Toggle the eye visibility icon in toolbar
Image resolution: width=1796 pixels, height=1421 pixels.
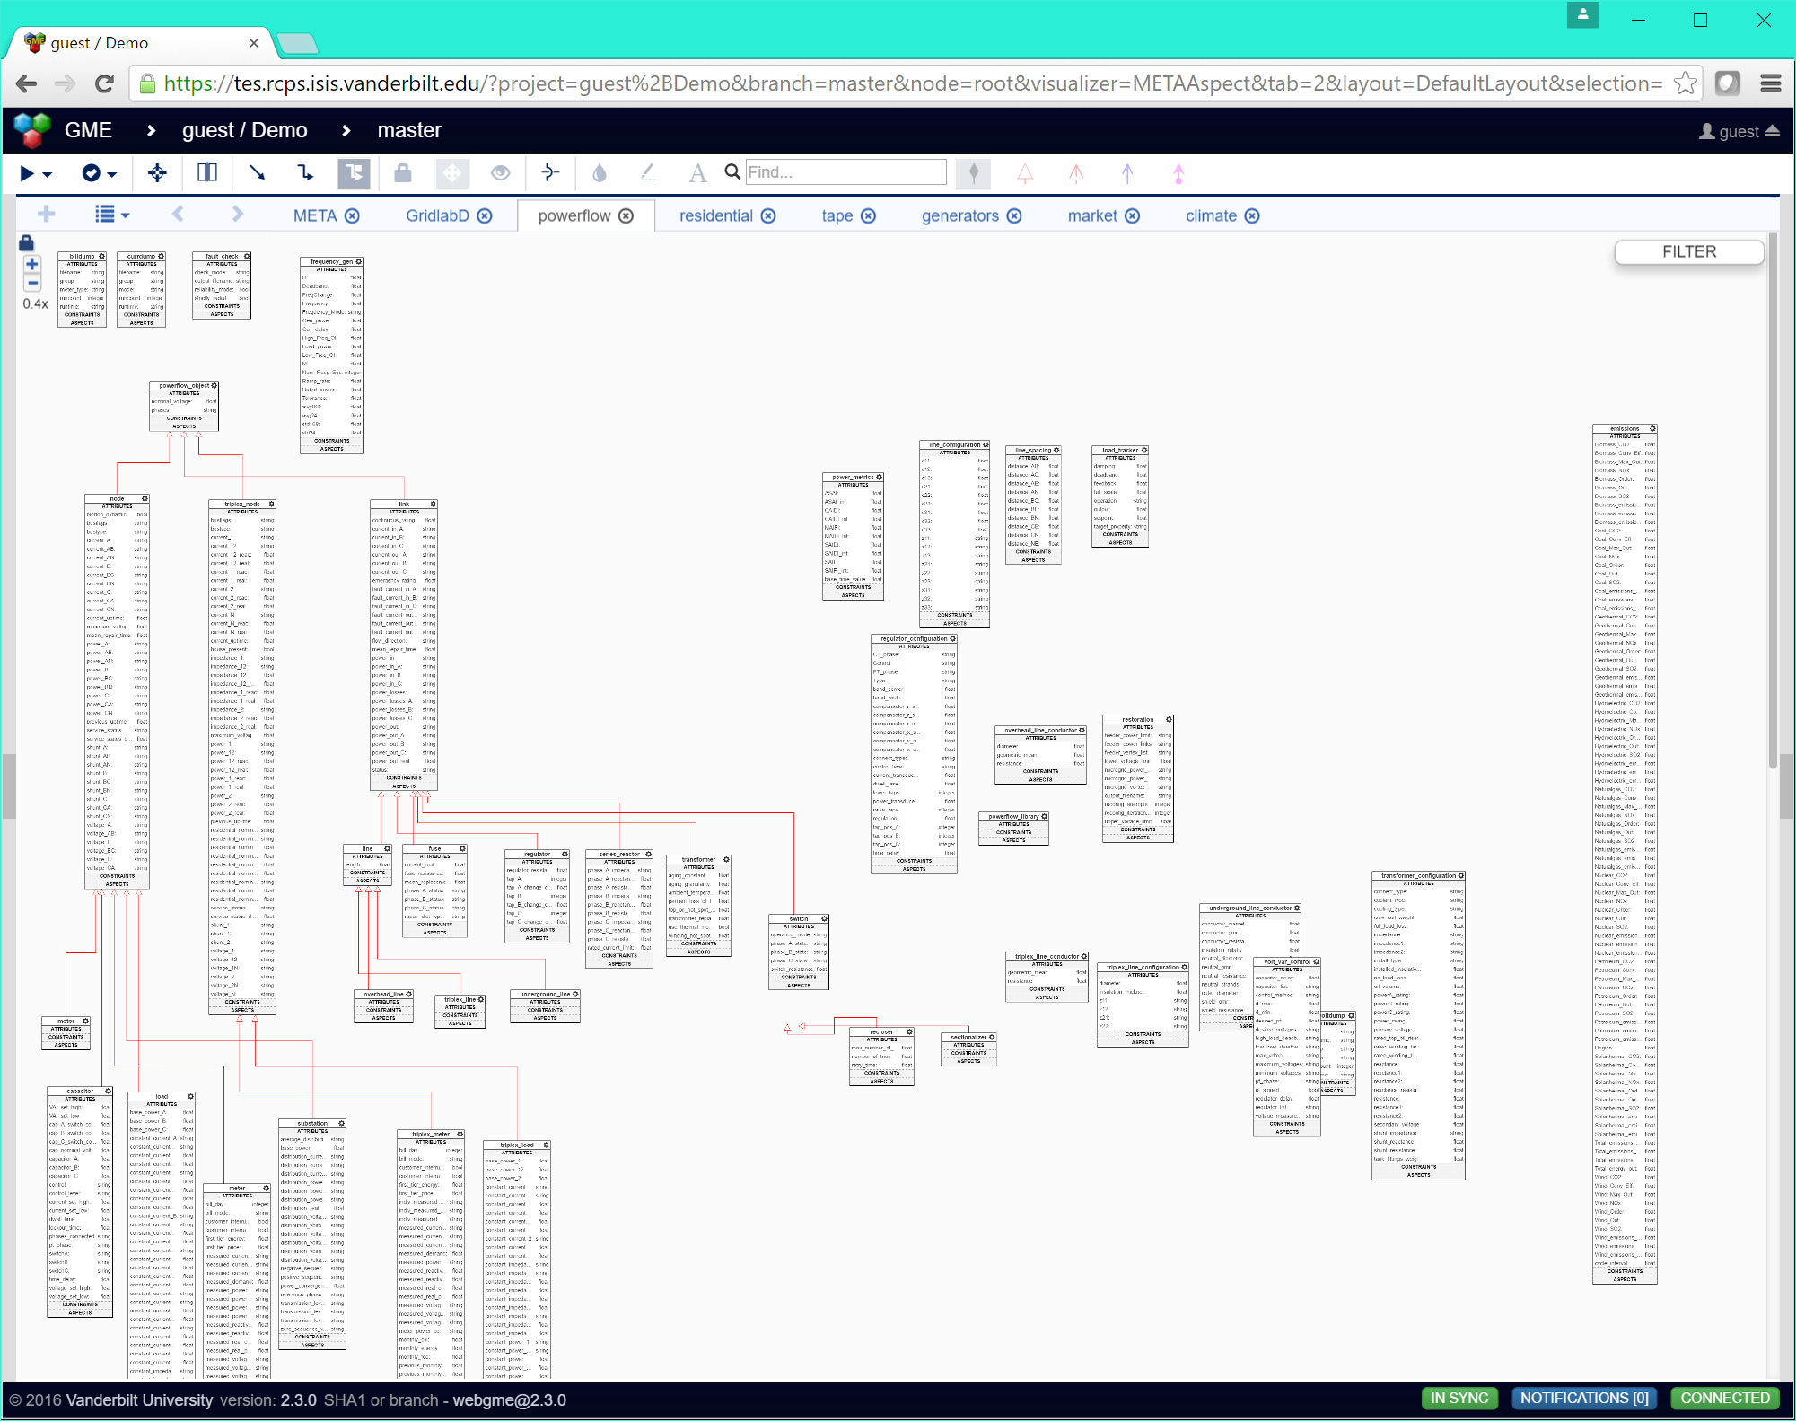501,172
